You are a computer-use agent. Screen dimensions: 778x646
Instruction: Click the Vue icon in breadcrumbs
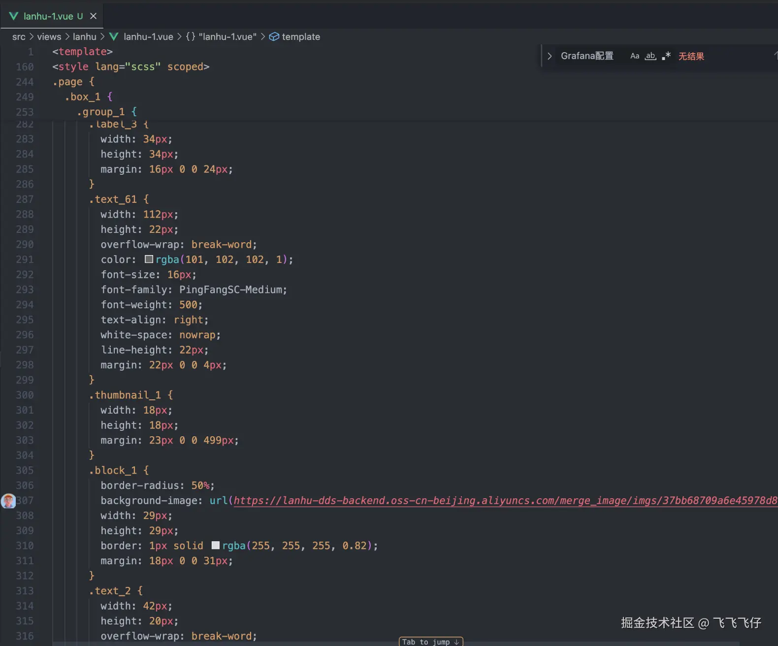[x=114, y=37]
